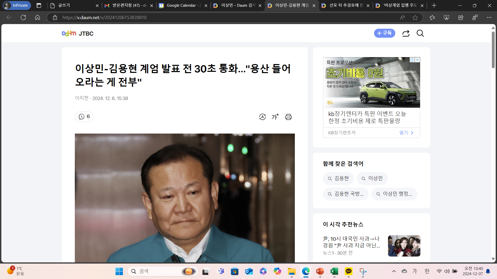Image resolution: width=497 pixels, height=279 pixels.
Task: Select the 김용현 related search term
Action: pos(338,179)
